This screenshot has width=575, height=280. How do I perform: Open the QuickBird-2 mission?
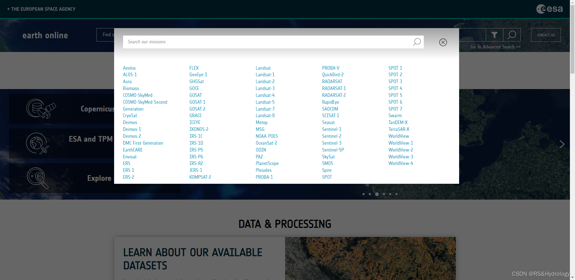point(333,75)
